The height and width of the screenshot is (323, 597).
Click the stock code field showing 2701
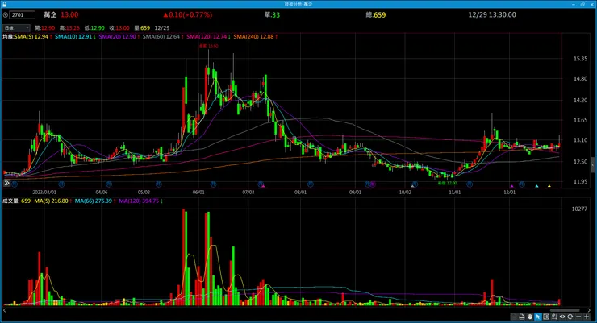[23, 15]
